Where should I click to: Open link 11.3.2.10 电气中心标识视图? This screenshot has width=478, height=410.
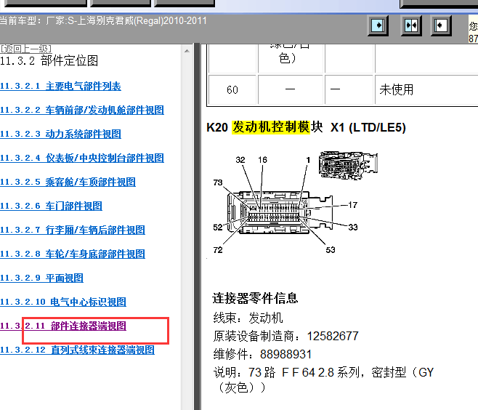coord(63,302)
